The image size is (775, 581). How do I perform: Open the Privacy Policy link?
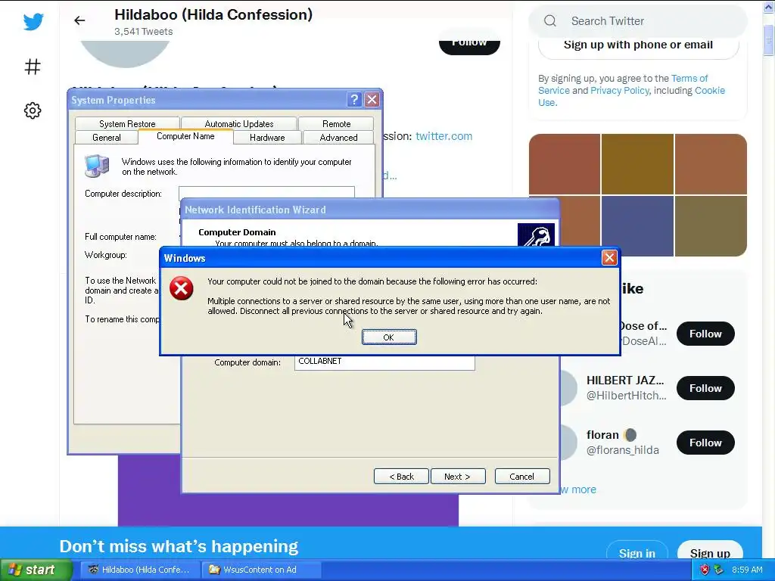click(619, 91)
